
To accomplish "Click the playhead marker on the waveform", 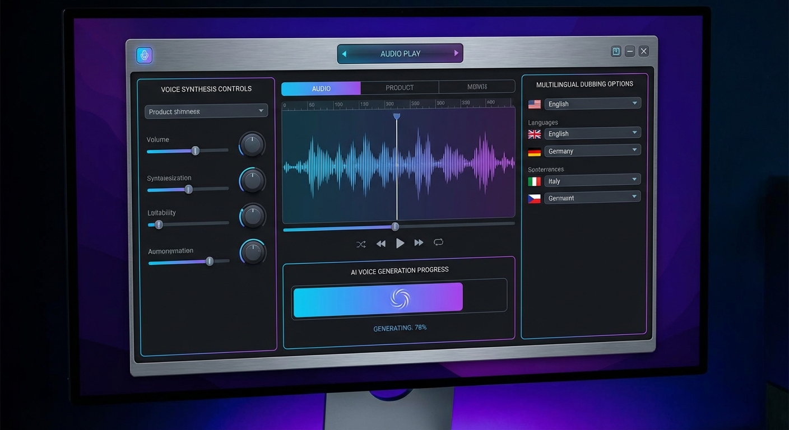I will click(397, 116).
